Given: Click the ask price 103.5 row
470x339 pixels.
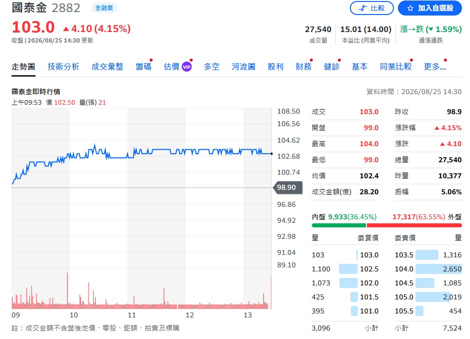Looking at the screenshot, I should pyautogui.click(x=428, y=255).
